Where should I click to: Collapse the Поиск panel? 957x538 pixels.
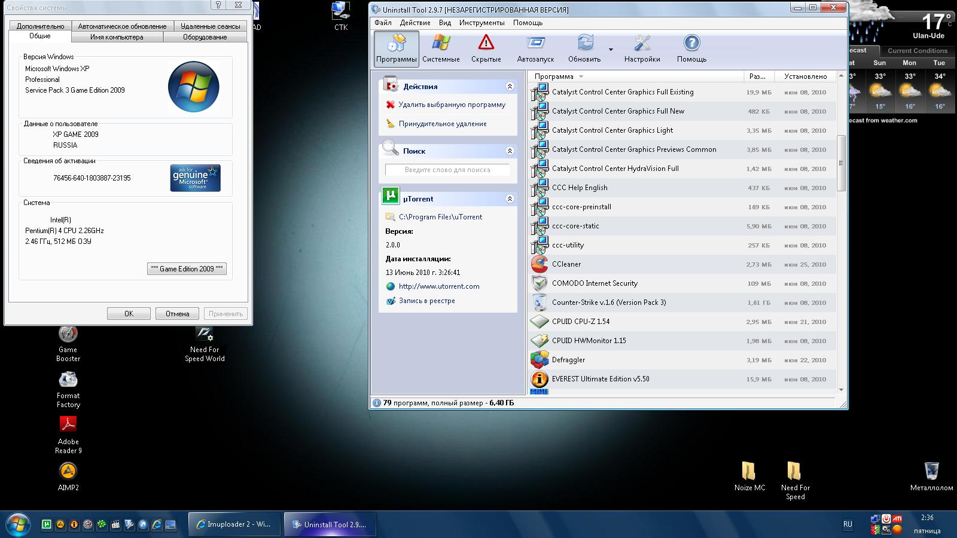coord(510,151)
